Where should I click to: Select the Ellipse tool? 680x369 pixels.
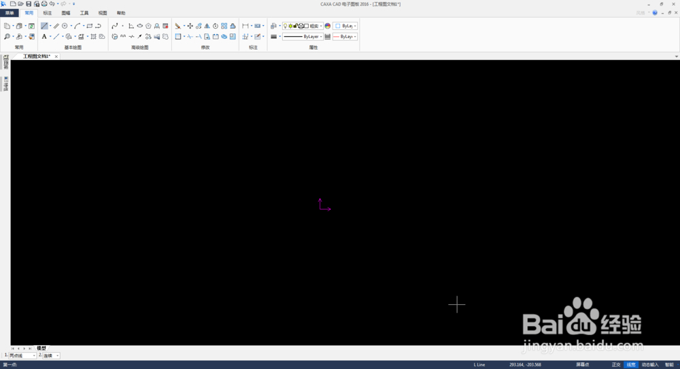[x=139, y=26]
